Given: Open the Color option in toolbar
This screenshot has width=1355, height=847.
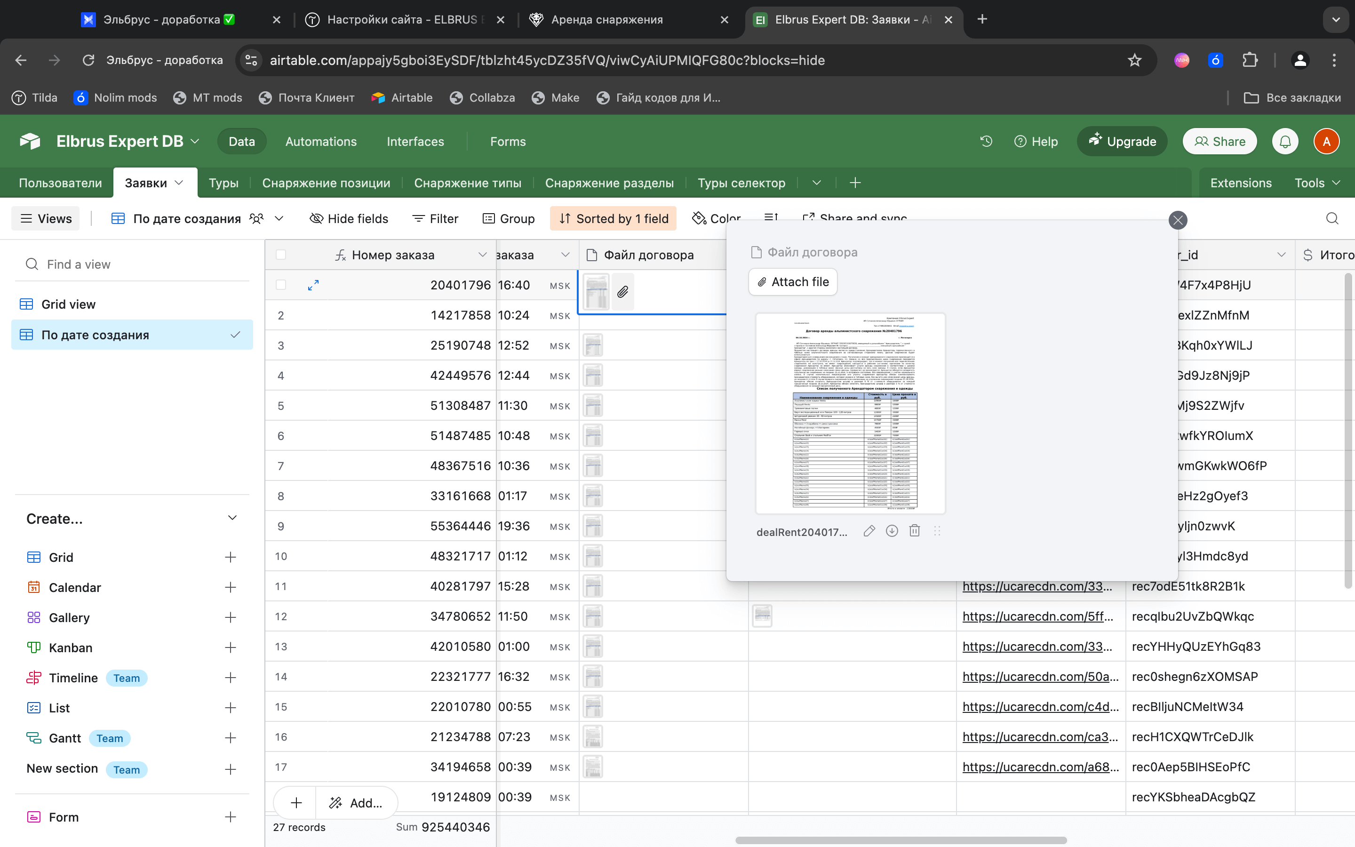Looking at the screenshot, I should tap(716, 218).
